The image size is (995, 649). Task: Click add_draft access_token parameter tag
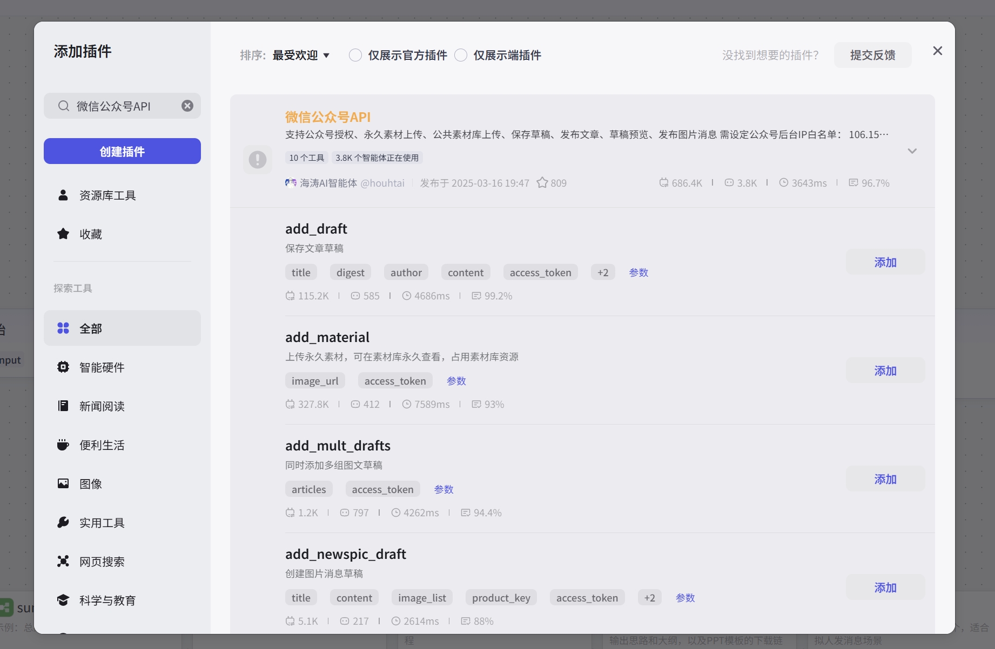pyautogui.click(x=541, y=272)
